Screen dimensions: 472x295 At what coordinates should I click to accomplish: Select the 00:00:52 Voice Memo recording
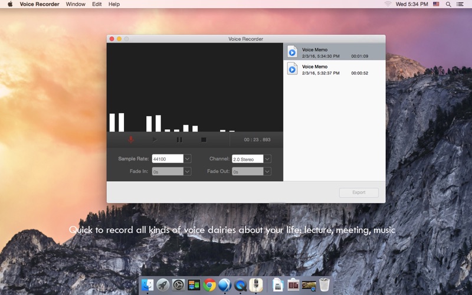click(334, 70)
